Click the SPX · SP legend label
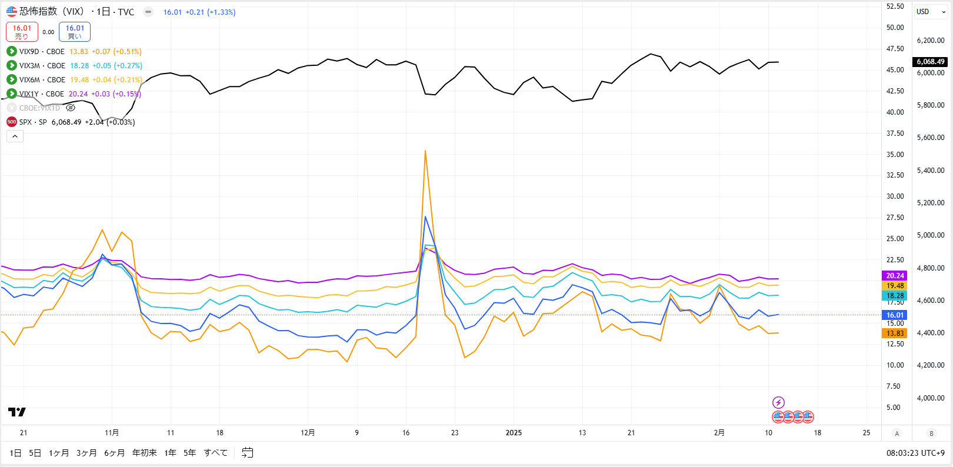This screenshot has height=467, width=953. [33, 122]
